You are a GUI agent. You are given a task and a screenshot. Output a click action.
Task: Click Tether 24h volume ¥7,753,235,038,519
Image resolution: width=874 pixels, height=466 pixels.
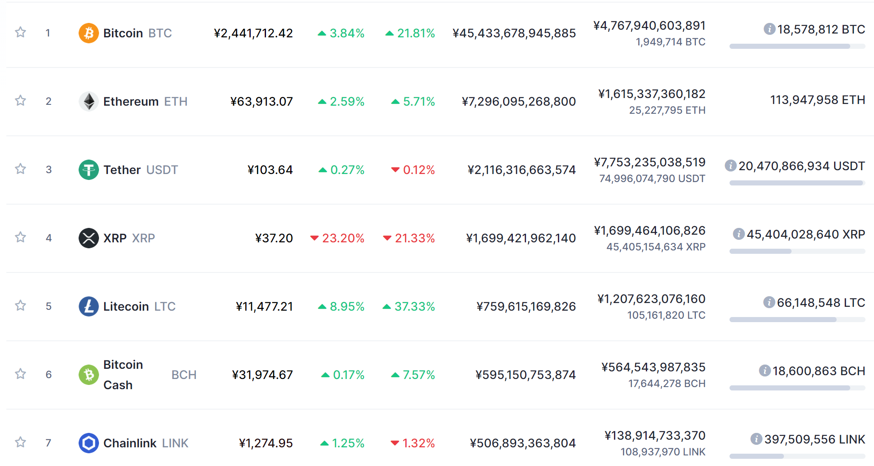650,162
